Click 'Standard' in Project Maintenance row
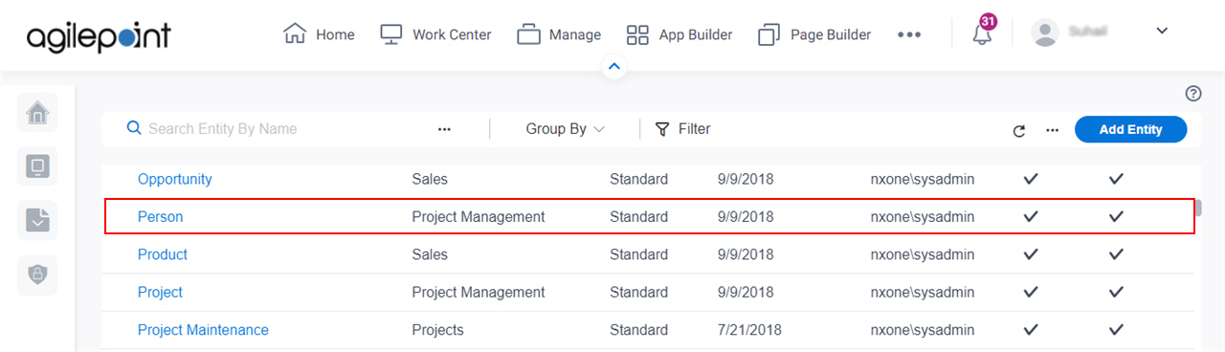The image size is (1225, 352). [638, 330]
